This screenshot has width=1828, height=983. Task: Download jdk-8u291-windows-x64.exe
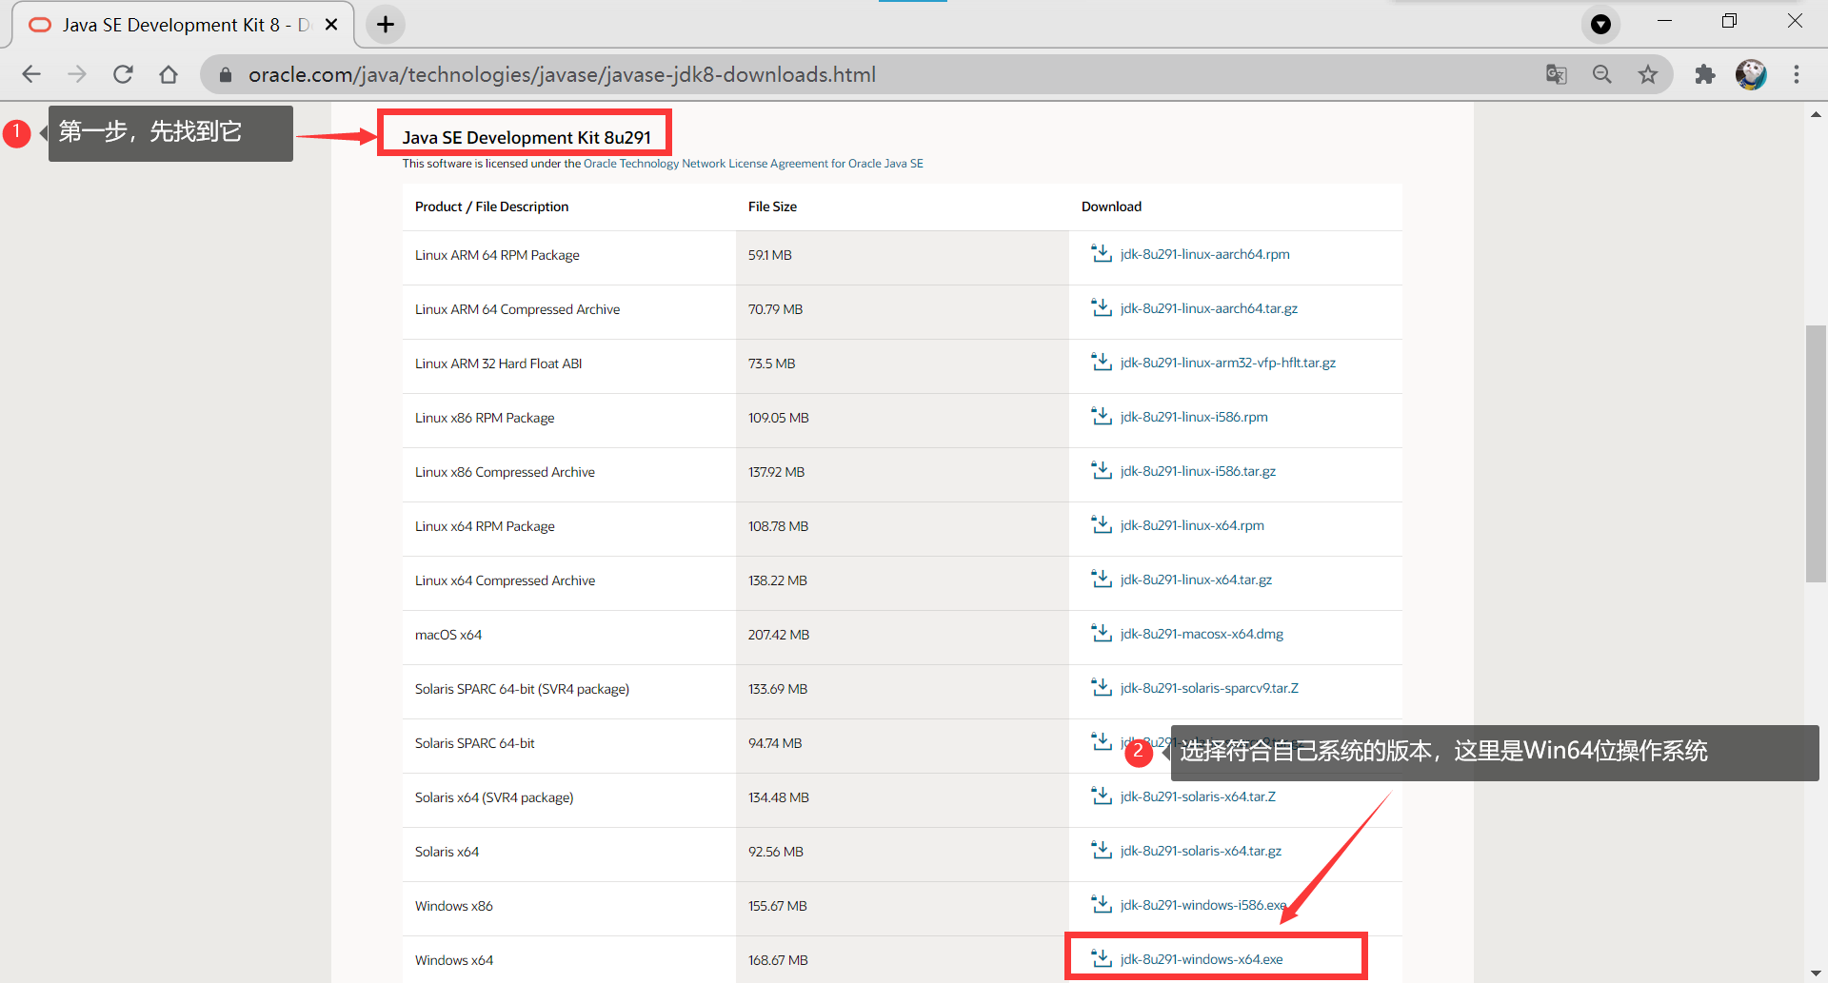1202,959
